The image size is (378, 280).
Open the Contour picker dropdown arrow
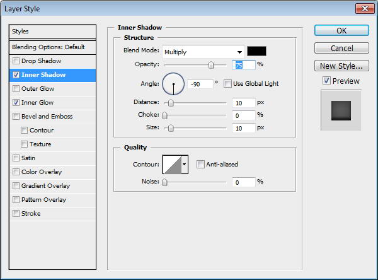click(x=185, y=165)
